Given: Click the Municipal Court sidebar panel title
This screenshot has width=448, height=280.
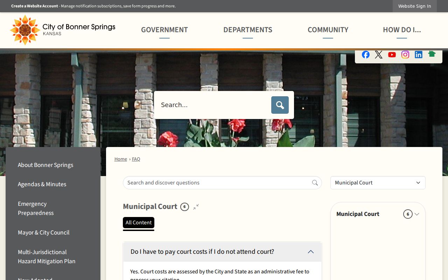Looking at the screenshot, I should click(x=358, y=214).
